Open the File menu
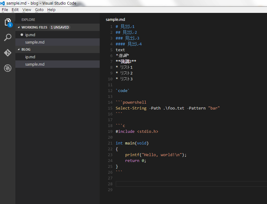Screen dimensions: 267x204 5,10
